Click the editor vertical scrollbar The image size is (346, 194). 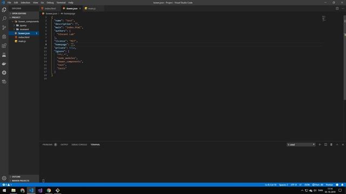coord(345,57)
